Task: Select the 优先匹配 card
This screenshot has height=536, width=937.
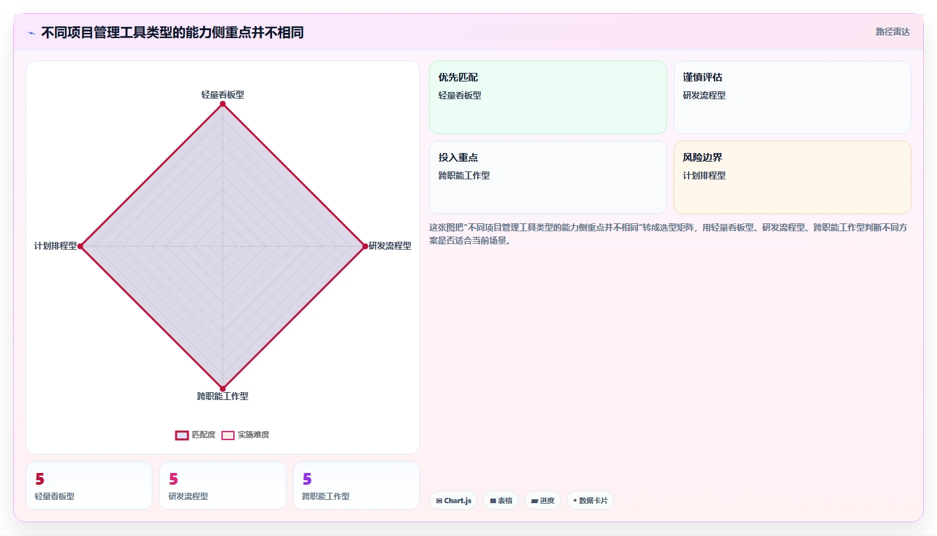Action: (x=548, y=97)
